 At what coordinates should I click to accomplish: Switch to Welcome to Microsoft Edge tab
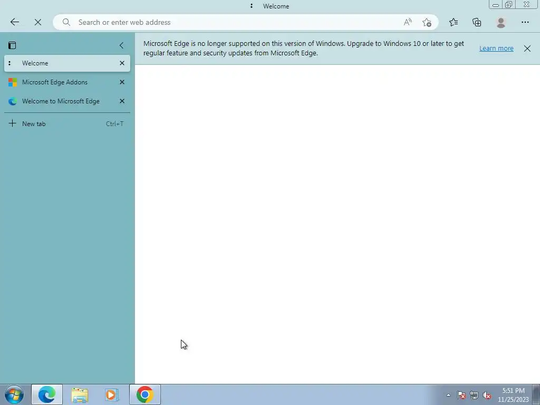67,101
